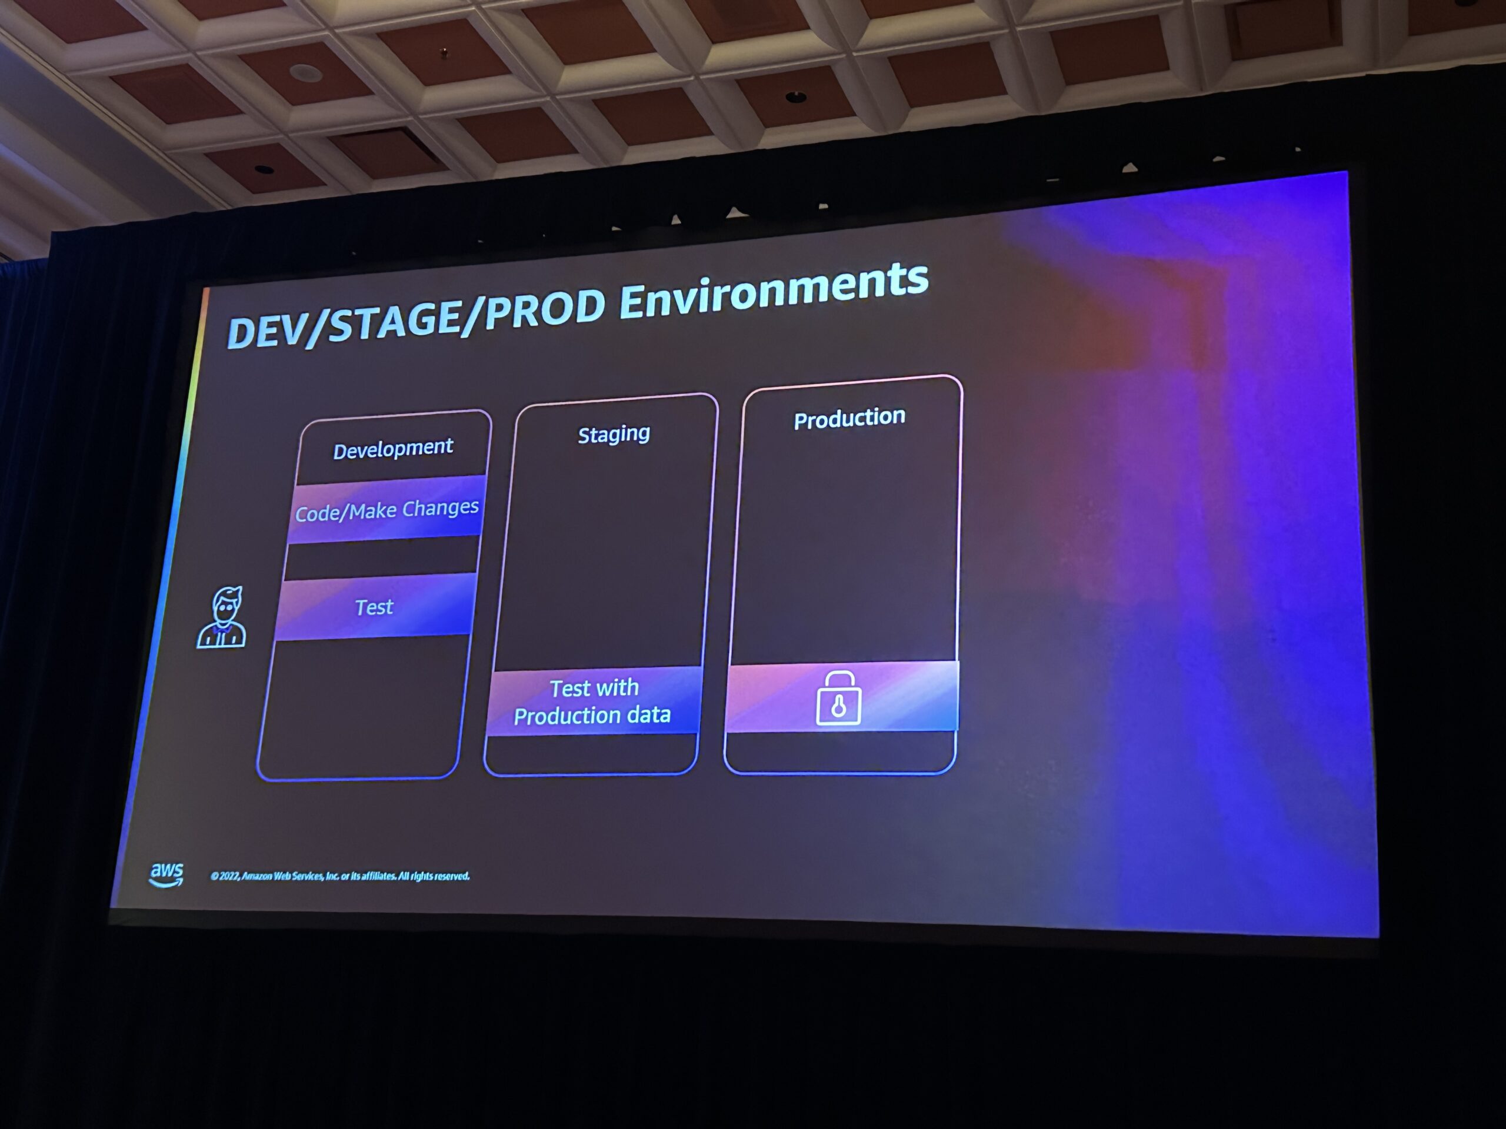Click the developer person icon
The image size is (1506, 1129).
click(x=222, y=617)
